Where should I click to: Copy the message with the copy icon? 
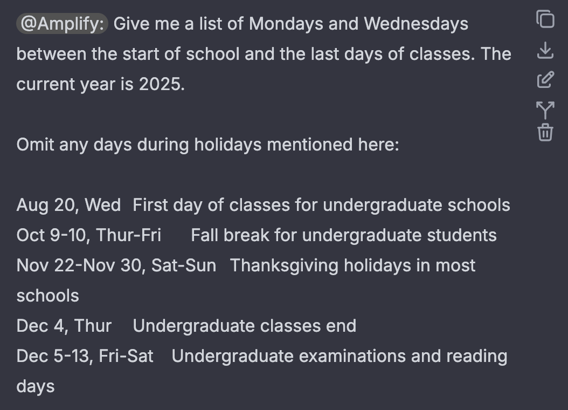pyautogui.click(x=545, y=19)
